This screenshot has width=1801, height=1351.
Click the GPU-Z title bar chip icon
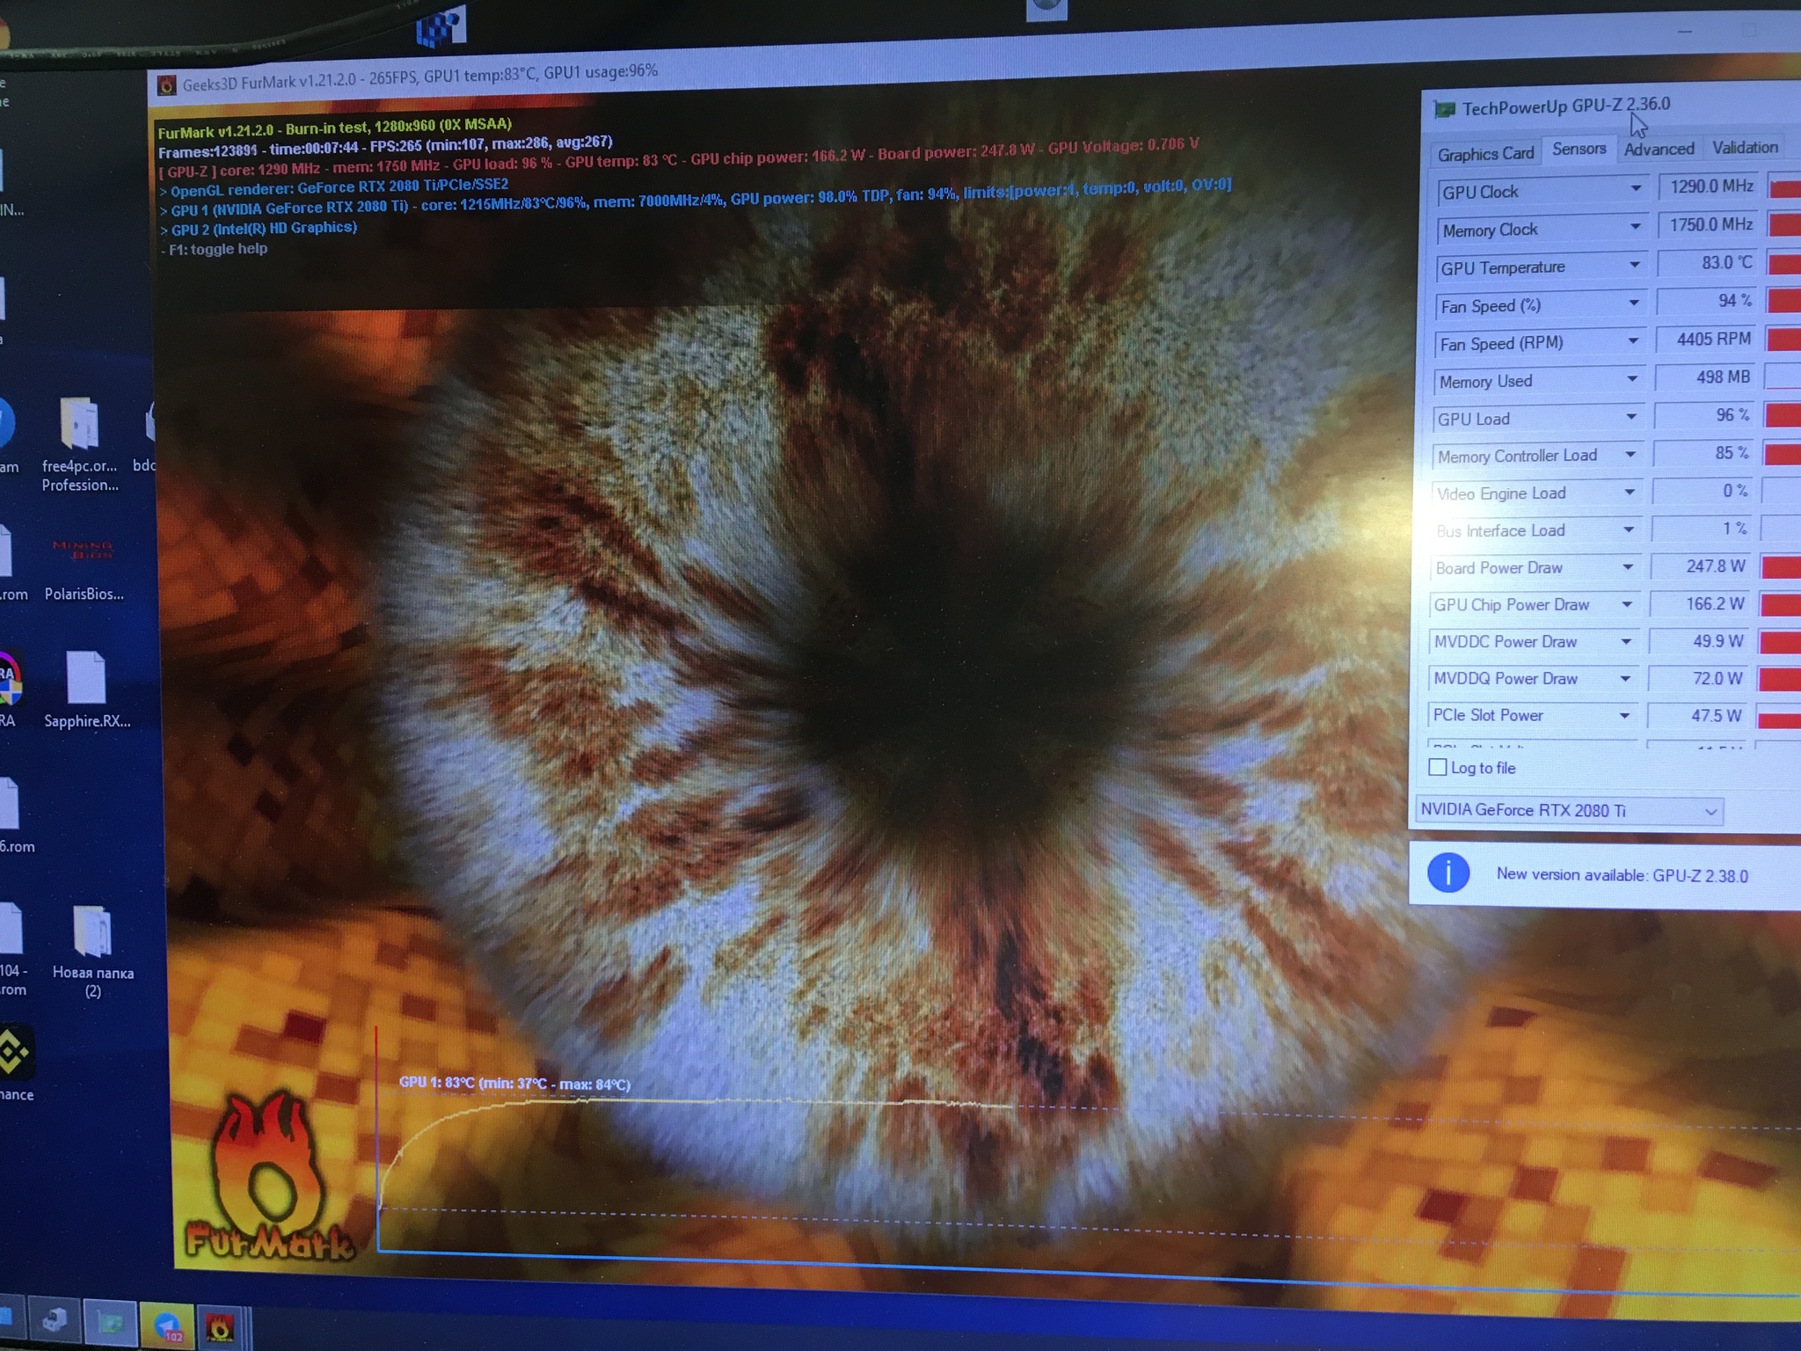(1444, 109)
